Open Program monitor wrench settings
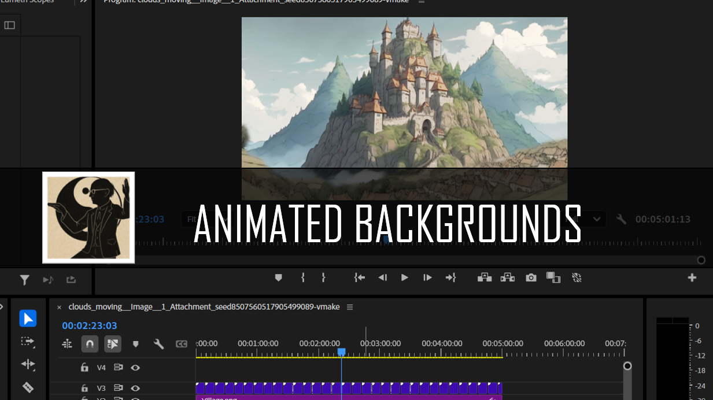The height and width of the screenshot is (400, 713). pyautogui.click(x=621, y=219)
